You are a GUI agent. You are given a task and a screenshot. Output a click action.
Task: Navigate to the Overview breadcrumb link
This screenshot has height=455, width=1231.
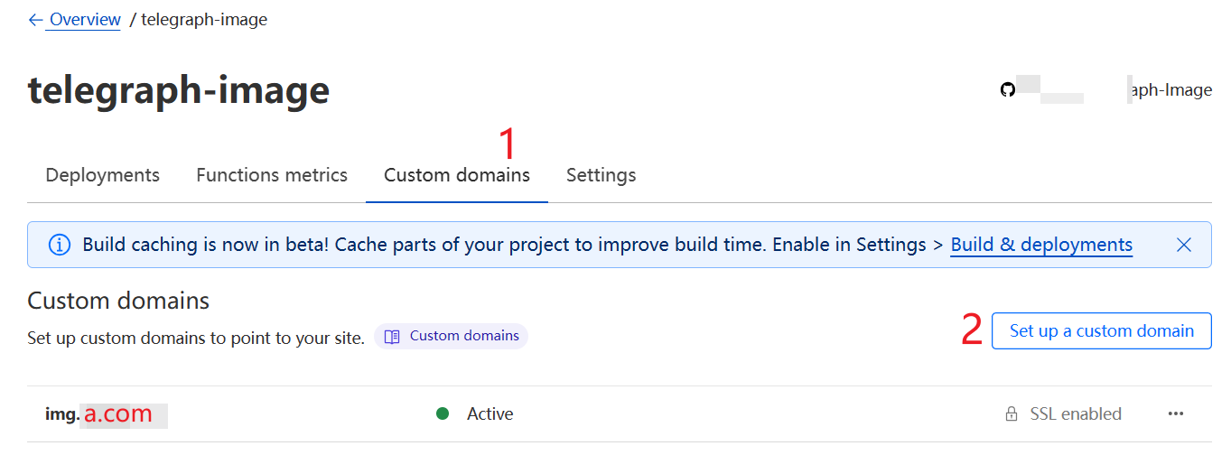point(84,20)
